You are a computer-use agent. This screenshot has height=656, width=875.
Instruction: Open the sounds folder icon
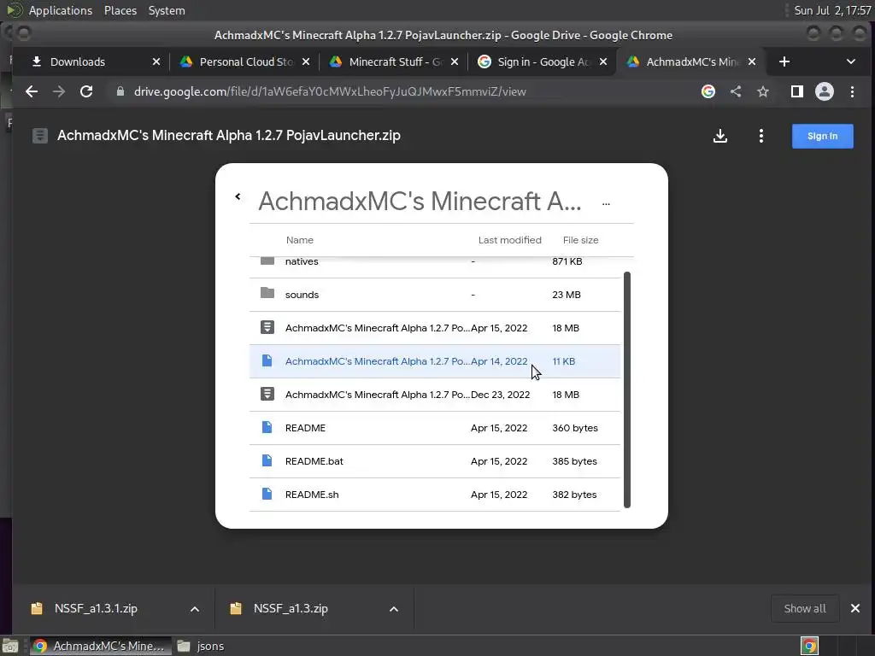pos(267,294)
